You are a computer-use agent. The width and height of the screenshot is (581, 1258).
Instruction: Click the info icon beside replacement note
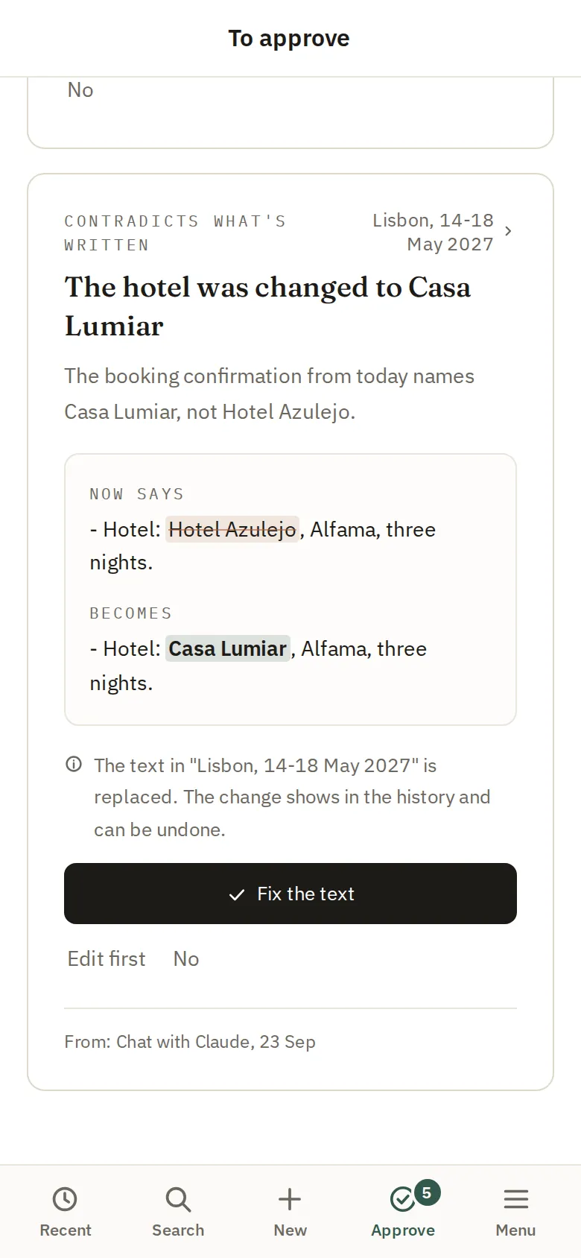click(74, 764)
